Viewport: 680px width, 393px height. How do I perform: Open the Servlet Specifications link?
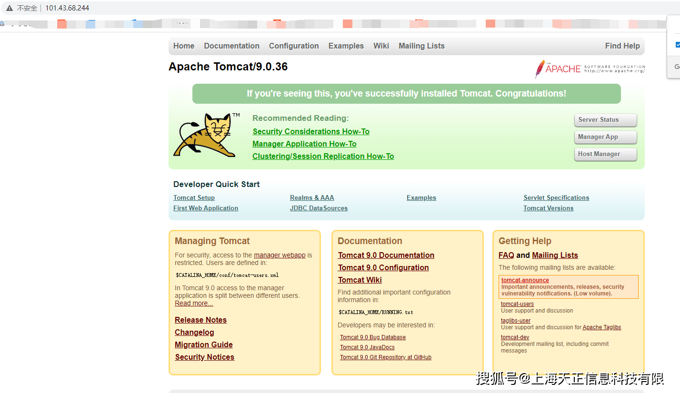556,198
